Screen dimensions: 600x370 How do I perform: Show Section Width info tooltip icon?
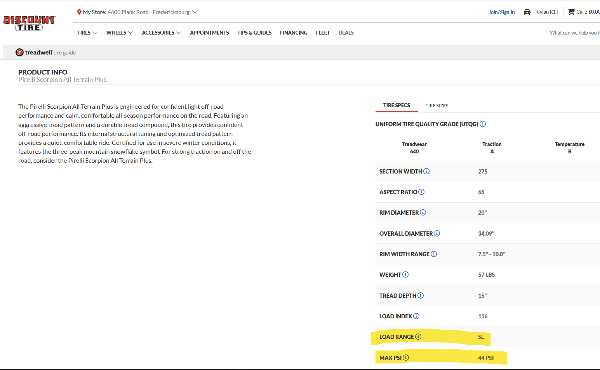[426, 171]
